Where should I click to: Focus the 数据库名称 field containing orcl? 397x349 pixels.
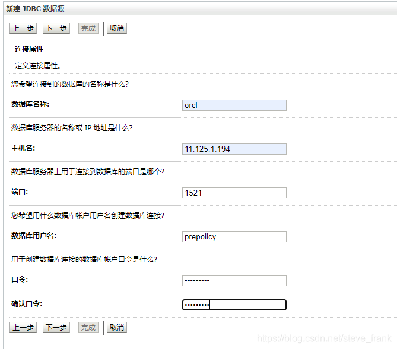(x=234, y=105)
